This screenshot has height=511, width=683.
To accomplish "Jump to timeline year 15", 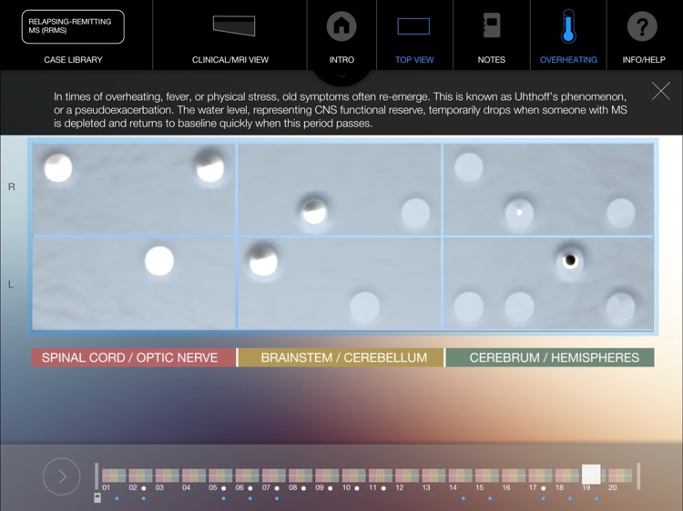I will click(487, 476).
